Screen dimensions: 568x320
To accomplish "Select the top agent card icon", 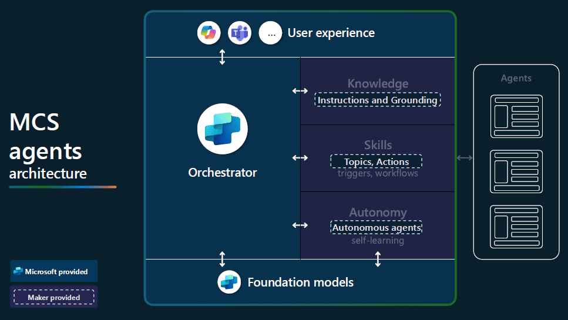I will coord(516,116).
